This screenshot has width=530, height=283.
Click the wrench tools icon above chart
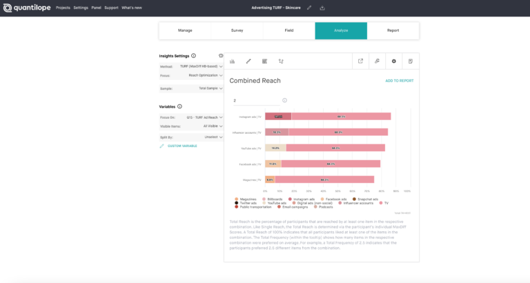click(377, 61)
